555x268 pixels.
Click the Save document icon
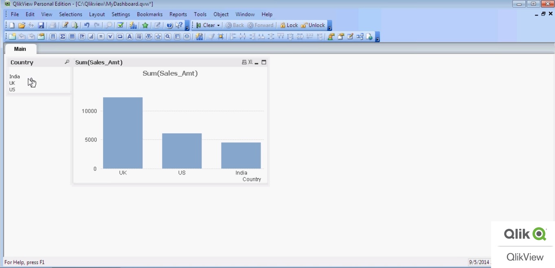point(41,25)
